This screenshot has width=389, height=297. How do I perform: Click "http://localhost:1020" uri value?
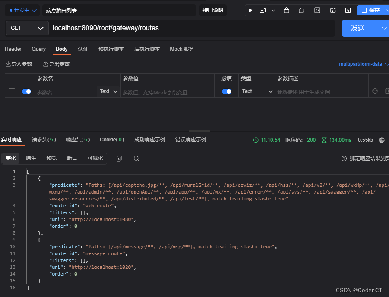coord(101,267)
